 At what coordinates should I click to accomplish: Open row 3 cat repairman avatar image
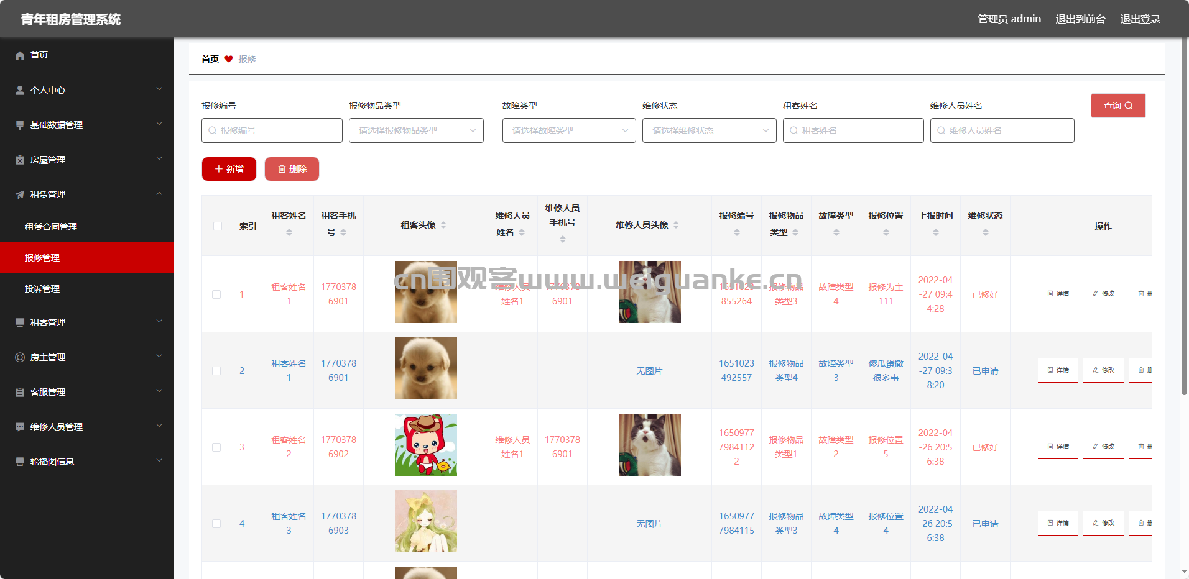pyautogui.click(x=650, y=445)
